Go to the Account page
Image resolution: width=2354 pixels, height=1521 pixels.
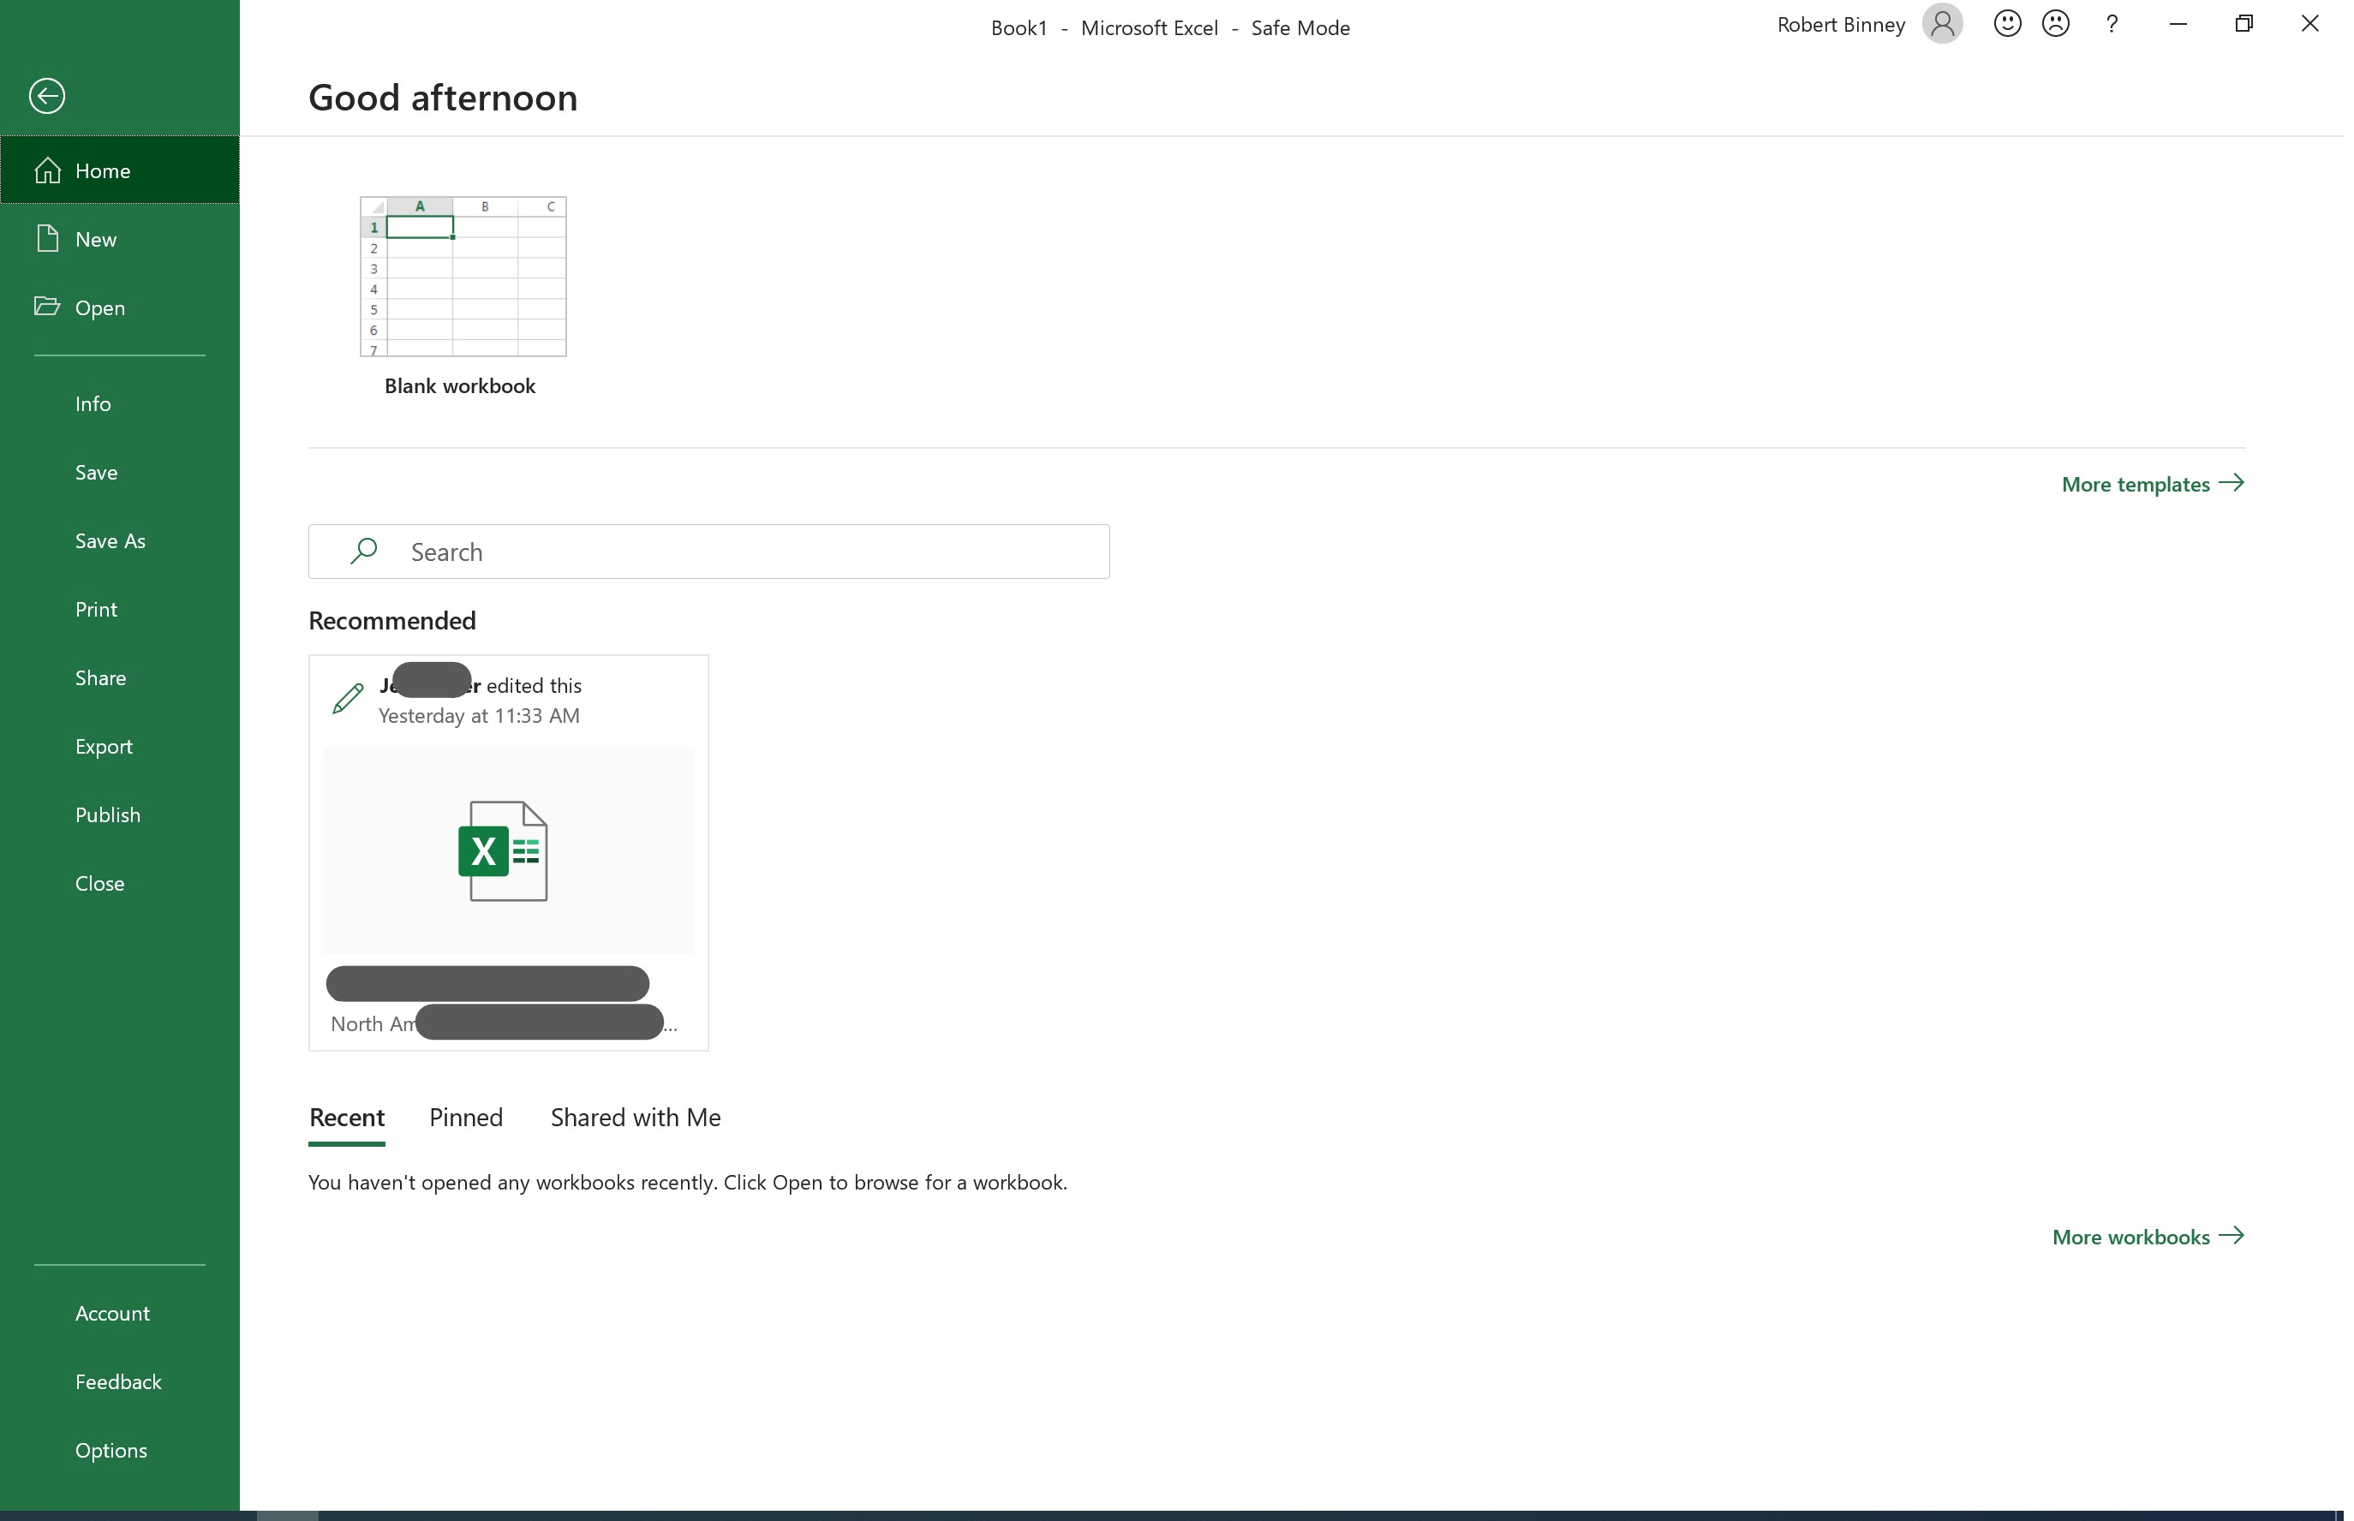point(111,1313)
